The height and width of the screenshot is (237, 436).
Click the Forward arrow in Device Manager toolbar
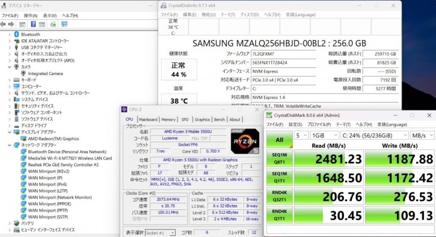tap(11, 24)
